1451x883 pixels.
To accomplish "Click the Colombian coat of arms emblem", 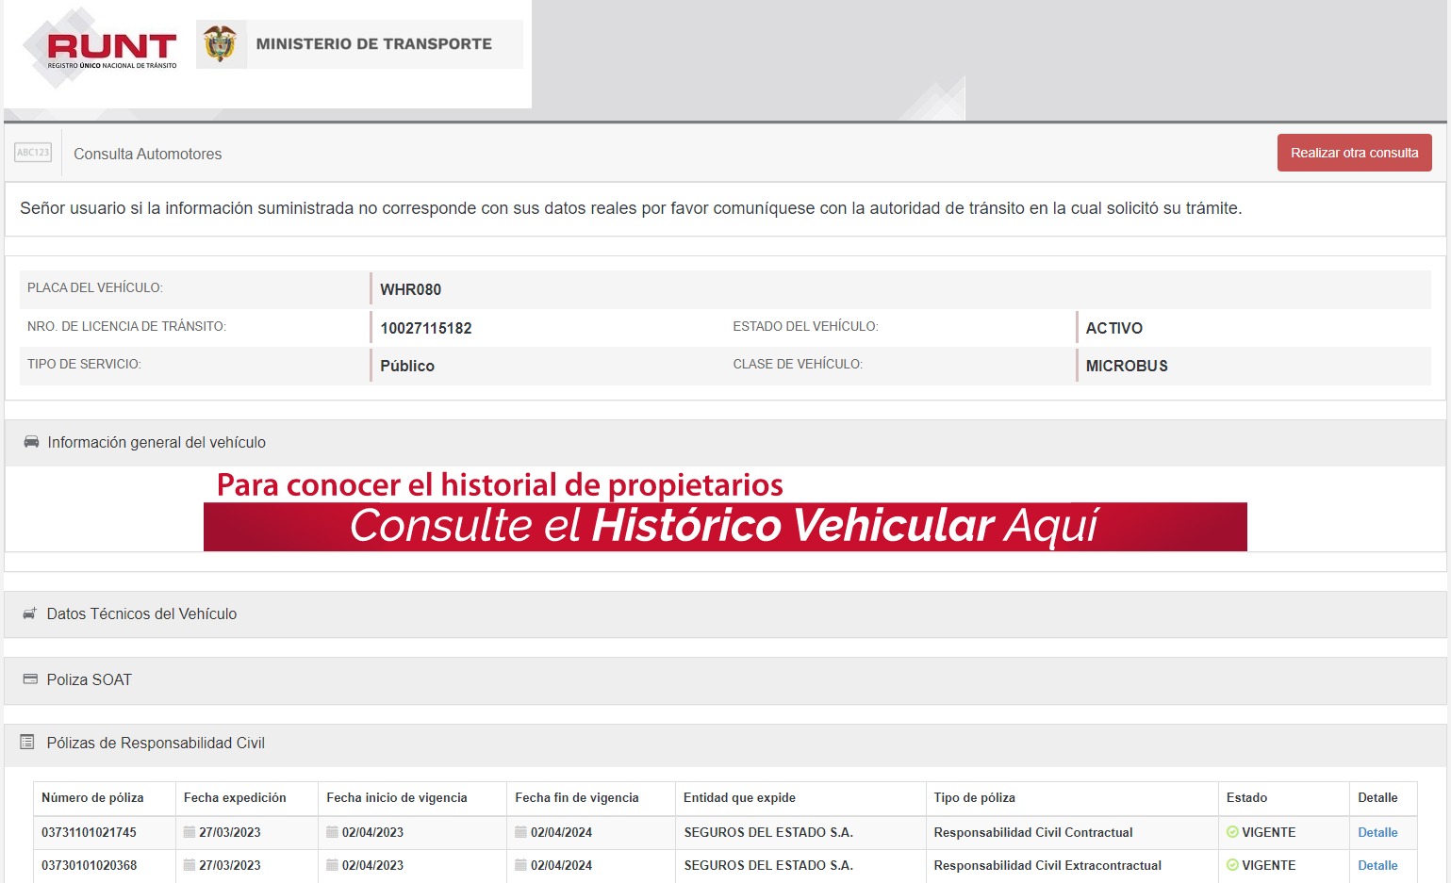I will (221, 44).
